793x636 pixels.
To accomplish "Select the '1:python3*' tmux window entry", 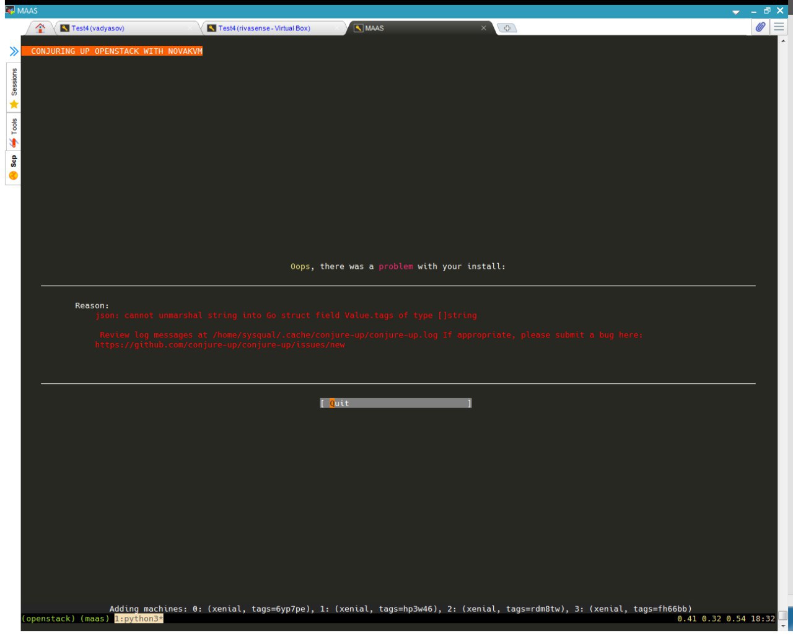I will tap(139, 619).
